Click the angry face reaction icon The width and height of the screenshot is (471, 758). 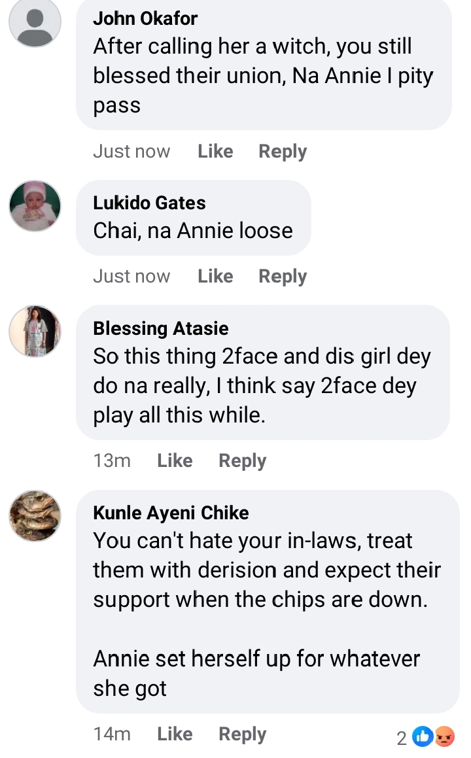pyautogui.click(x=445, y=736)
